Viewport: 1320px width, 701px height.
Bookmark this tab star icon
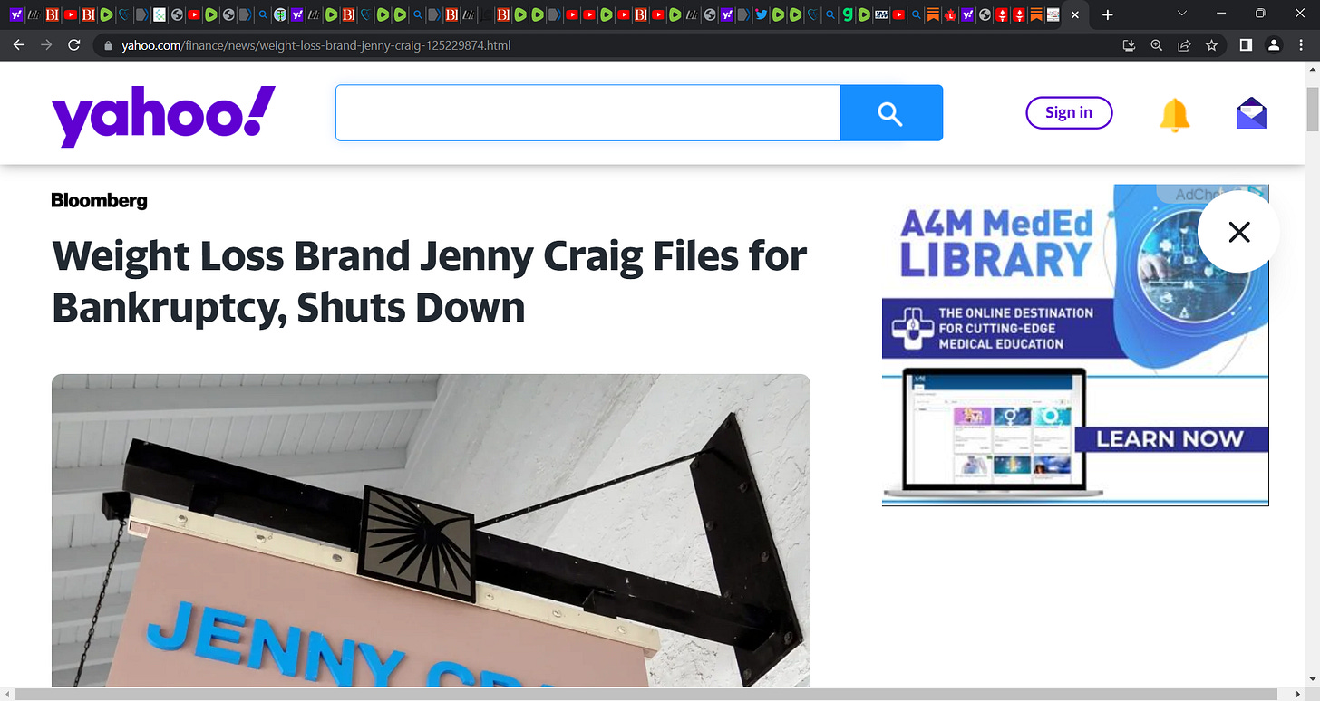(x=1211, y=44)
